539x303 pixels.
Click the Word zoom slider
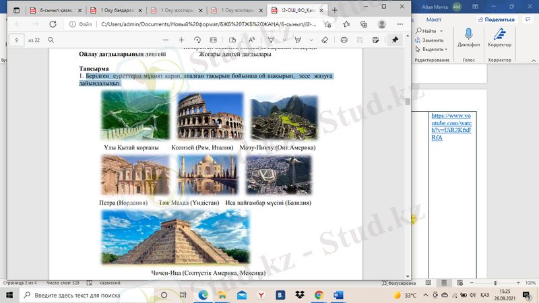click(495, 283)
